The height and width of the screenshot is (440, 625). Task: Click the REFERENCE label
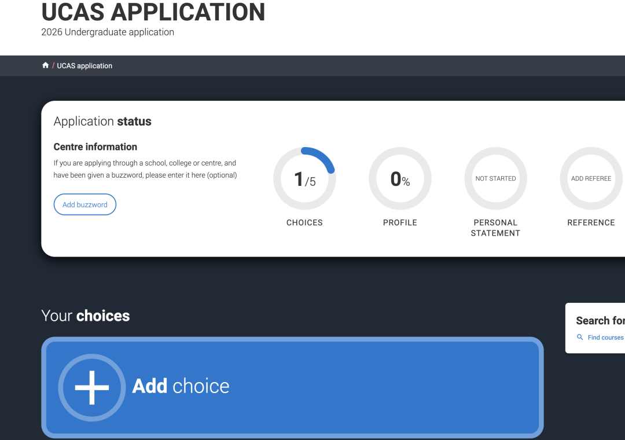point(591,222)
